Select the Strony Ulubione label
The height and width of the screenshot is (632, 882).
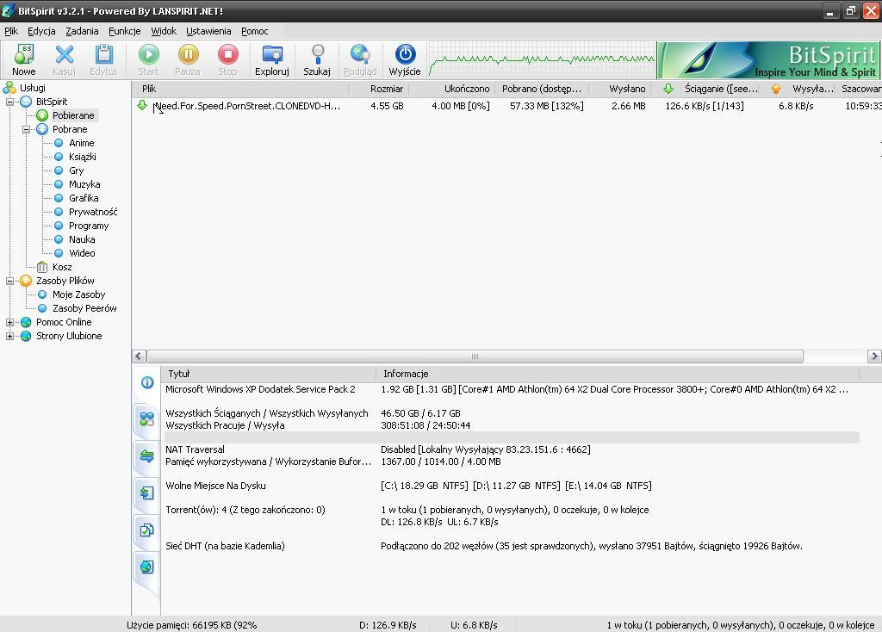[69, 336]
